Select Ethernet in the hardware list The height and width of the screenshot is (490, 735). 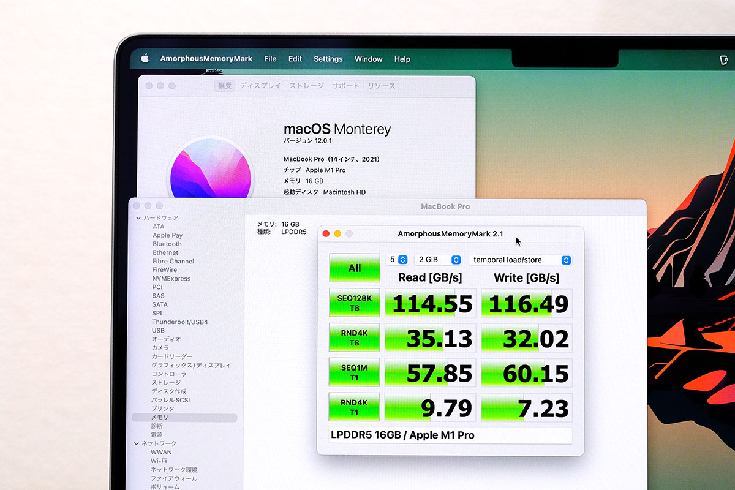(x=165, y=252)
